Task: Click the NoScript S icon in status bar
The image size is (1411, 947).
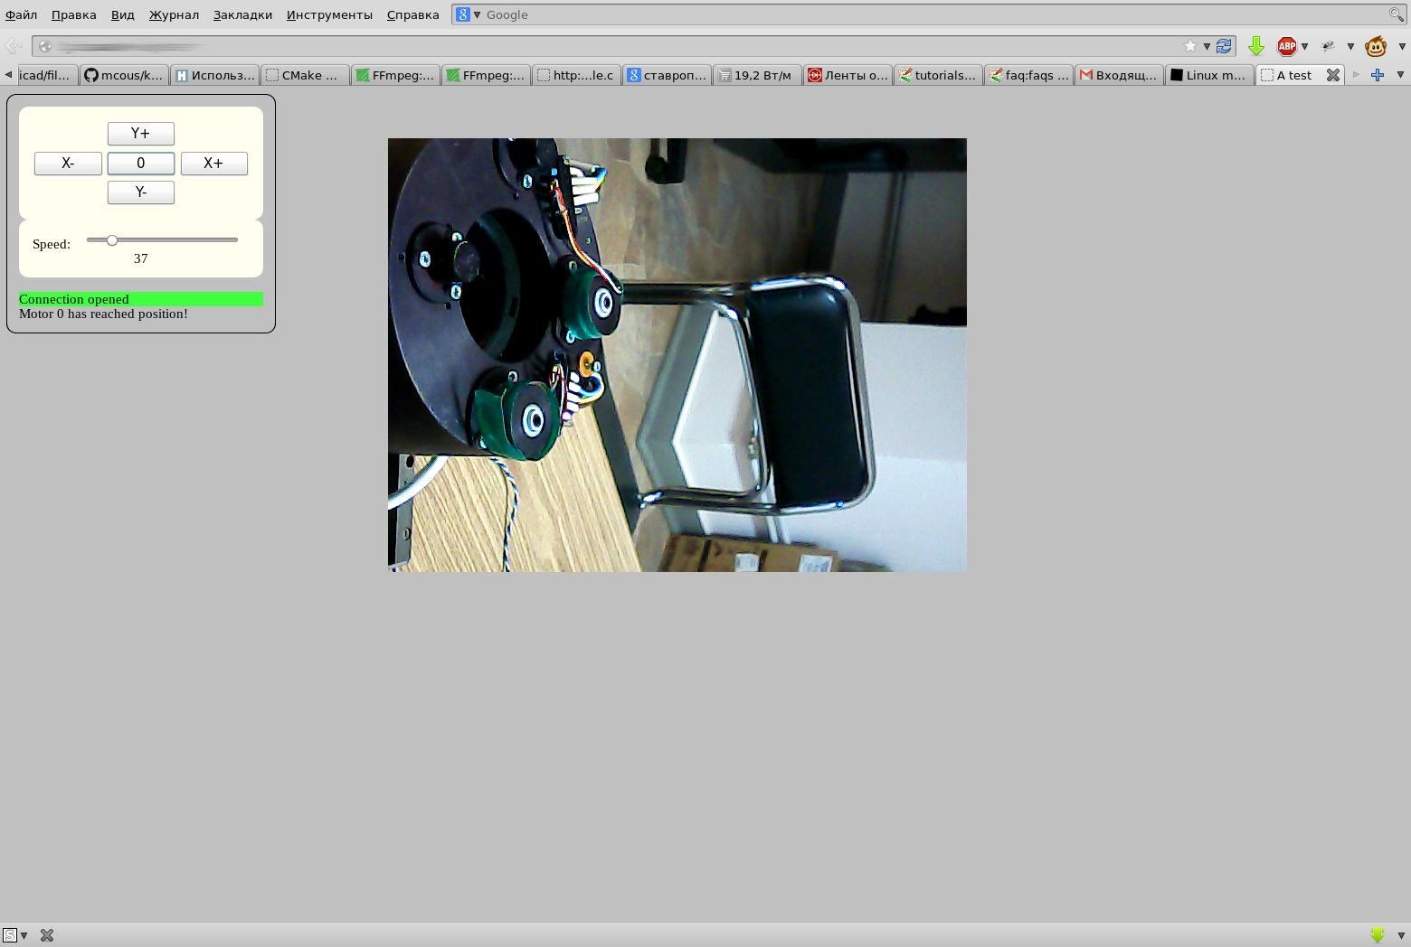Action: point(10,935)
